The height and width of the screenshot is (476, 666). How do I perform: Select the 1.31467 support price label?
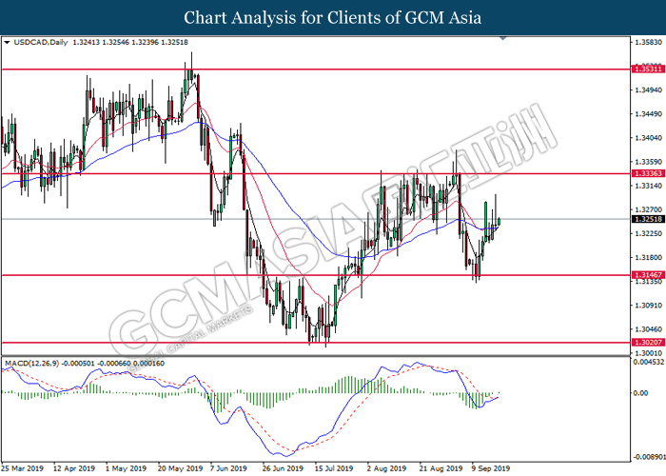click(648, 275)
